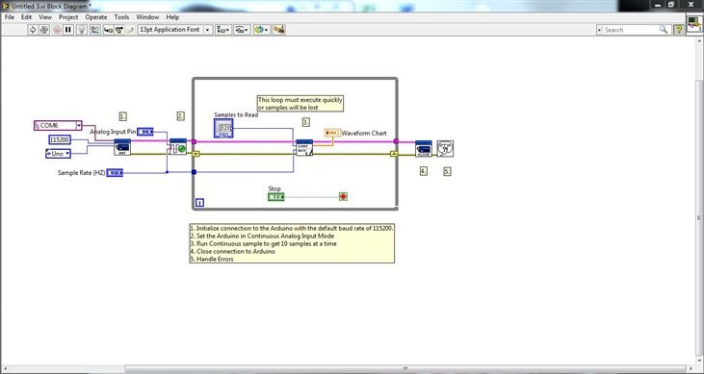
Task: Click the Context Help question mark button
Action: coord(678,30)
